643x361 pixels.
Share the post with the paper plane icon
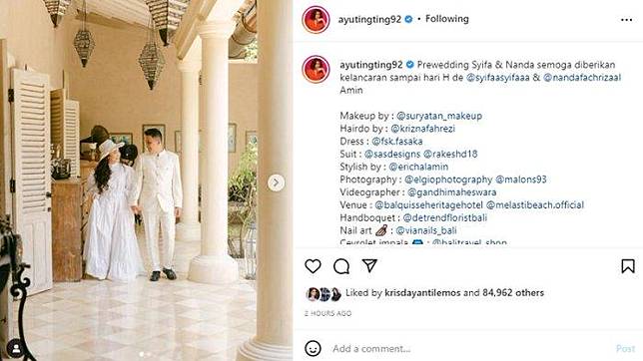pos(369,266)
